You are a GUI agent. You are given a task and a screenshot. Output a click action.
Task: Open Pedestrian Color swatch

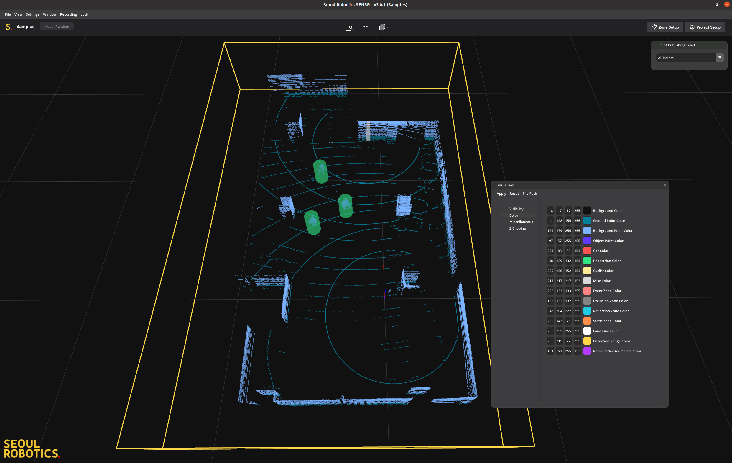point(587,261)
